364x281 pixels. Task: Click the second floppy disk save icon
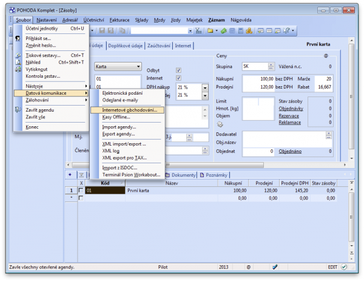click(111, 30)
